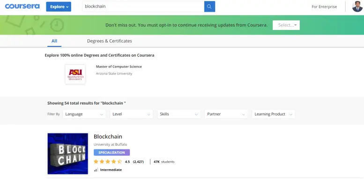Expand the Learning Product filter
The height and width of the screenshot is (179, 364).
273,114
